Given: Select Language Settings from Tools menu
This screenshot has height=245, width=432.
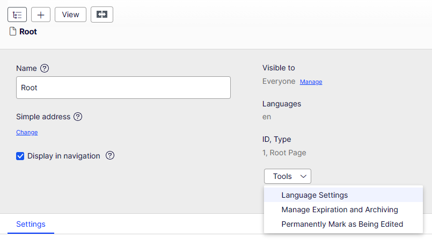Looking at the screenshot, I should pyautogui.click(x=314, y=195).
